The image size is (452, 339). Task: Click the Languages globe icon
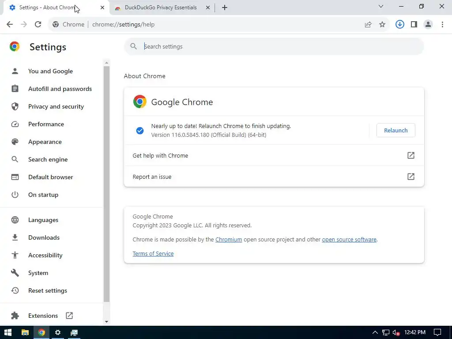click(15, 220)
